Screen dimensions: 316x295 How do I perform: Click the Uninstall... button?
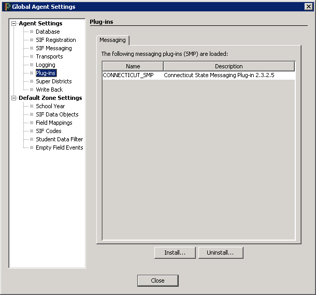[x=220, y=253]
